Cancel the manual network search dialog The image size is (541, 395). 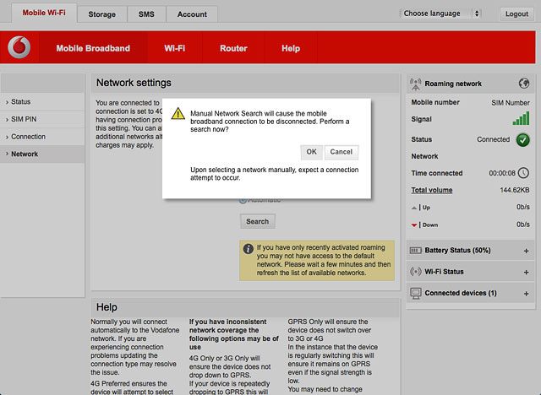coord(341,152)
